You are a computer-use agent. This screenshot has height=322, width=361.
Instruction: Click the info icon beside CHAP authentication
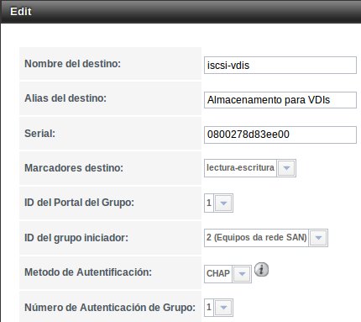(261, 270)
